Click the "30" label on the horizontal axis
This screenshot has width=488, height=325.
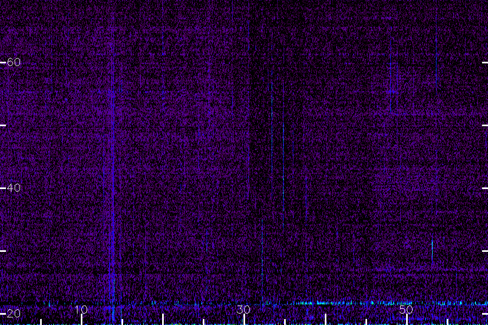pos(243,310)
